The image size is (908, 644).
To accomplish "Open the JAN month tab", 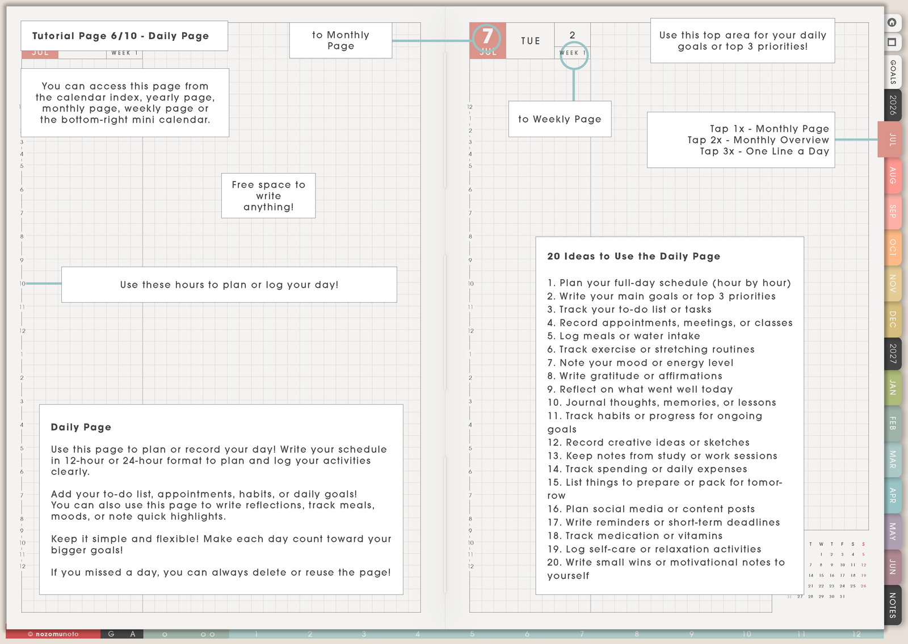I will tap(893, 388).
